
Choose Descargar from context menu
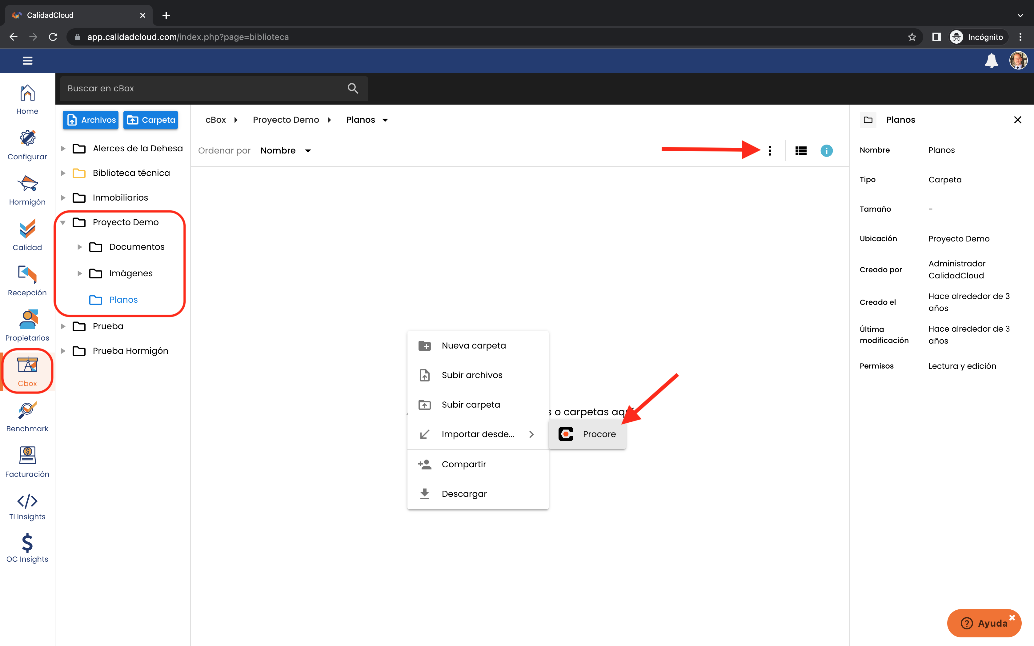(x=478, y=493)
